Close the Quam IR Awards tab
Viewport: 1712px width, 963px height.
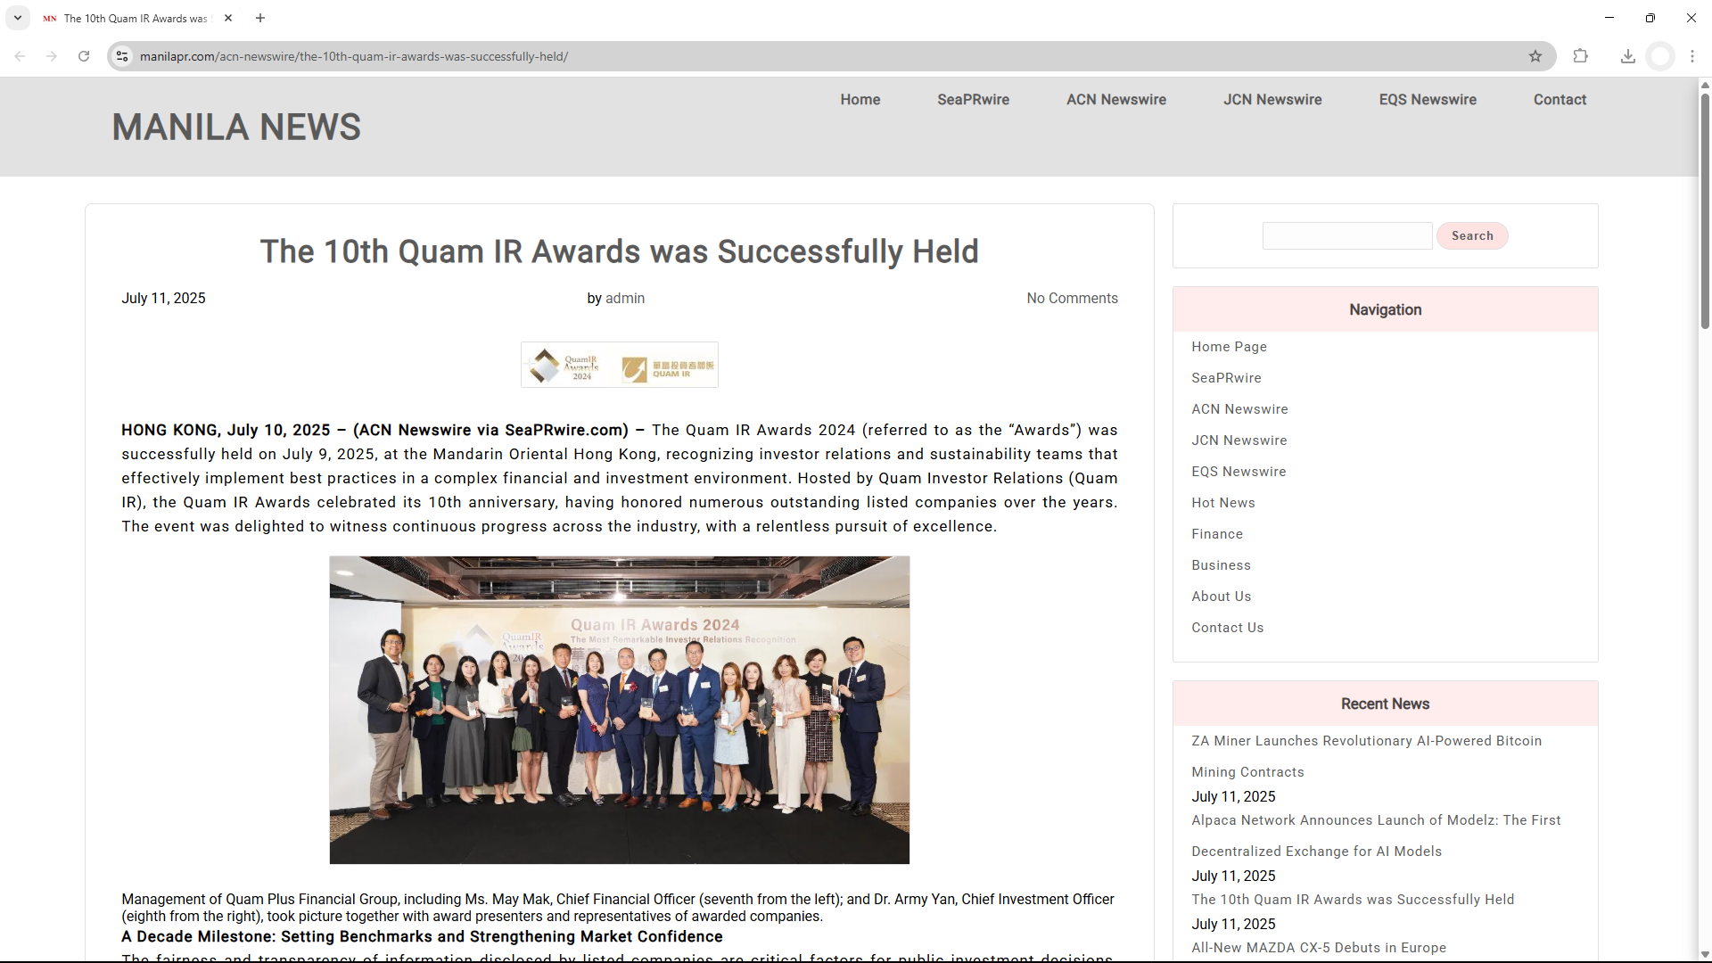point(228,18)
